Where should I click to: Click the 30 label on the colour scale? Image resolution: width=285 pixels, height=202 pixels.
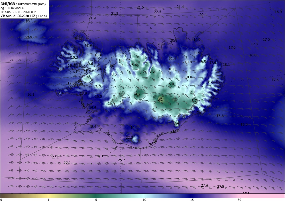239,200
